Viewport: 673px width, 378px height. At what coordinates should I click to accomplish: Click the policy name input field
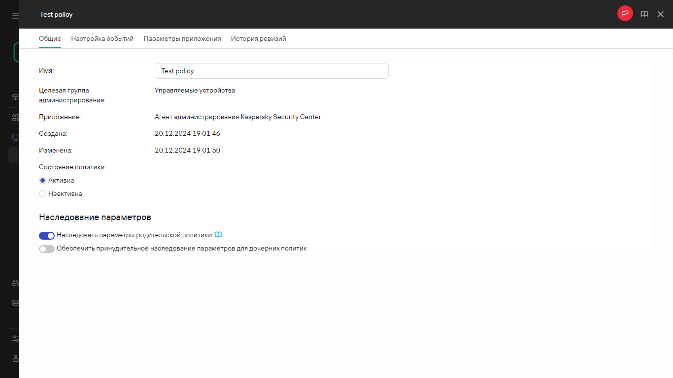[x=271, y=71]
